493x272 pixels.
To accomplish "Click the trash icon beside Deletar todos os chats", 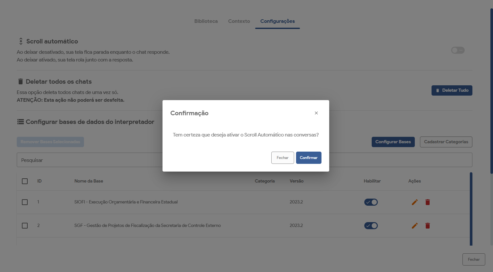I will pyautogui.click(x=21, y=81).
